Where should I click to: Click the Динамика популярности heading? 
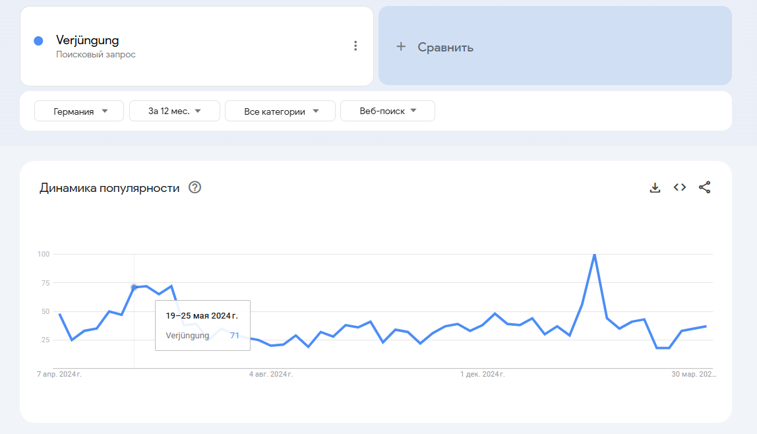[109, 188]
